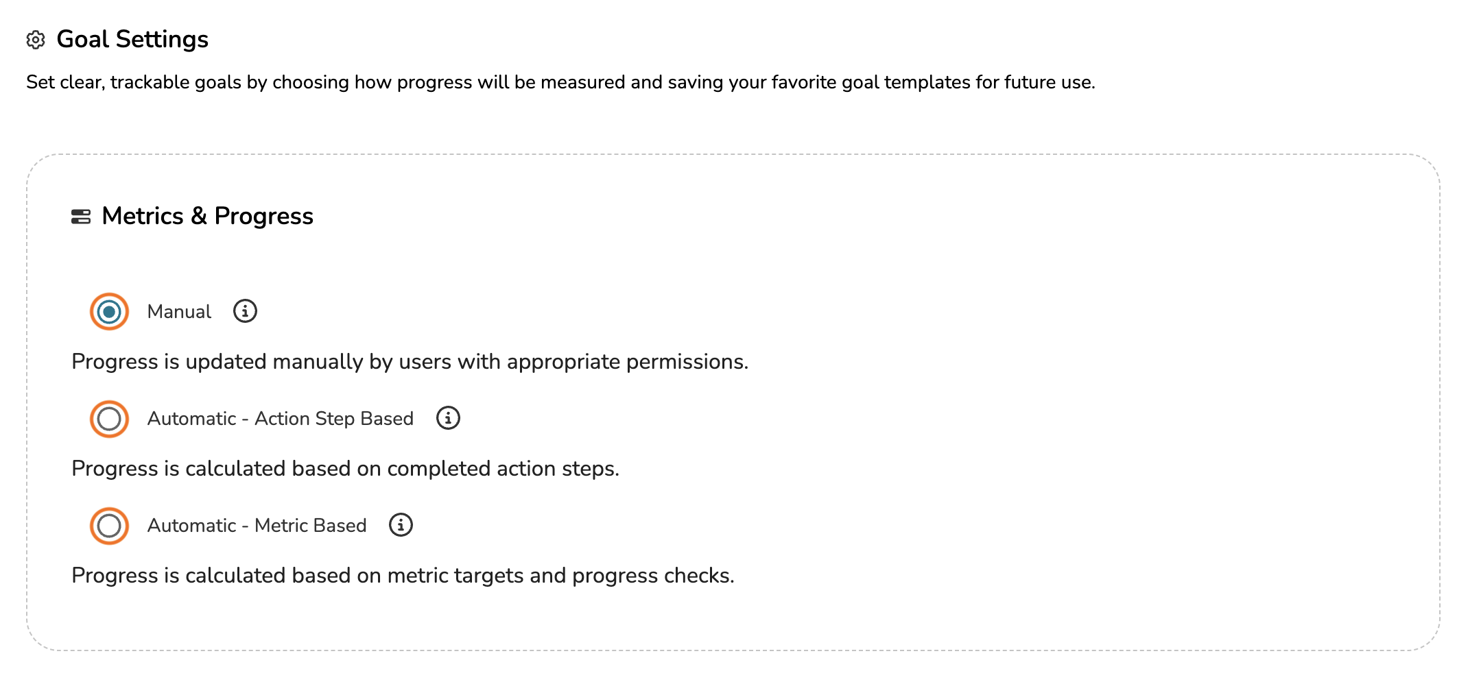
Task: Enable the Automatic - Metric Based radio option
Action: point(109,526)
